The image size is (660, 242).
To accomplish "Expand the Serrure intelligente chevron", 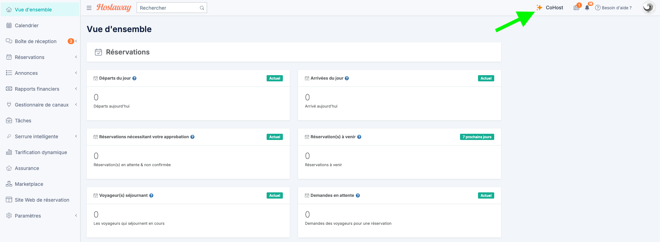I will tap(76, 136).
